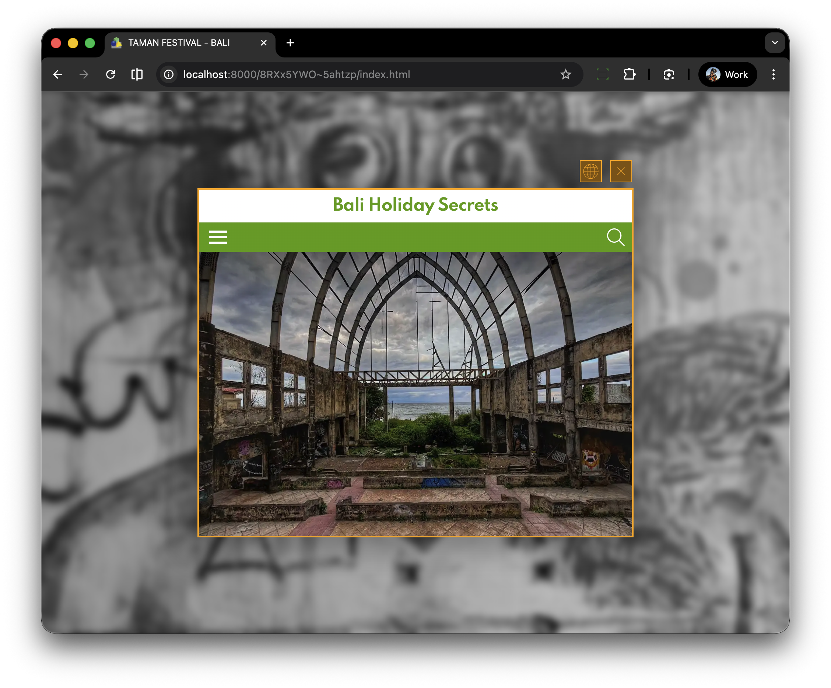Expand the tab search dropdown arrow
The image size is (831, 688).
click(774, 43)
